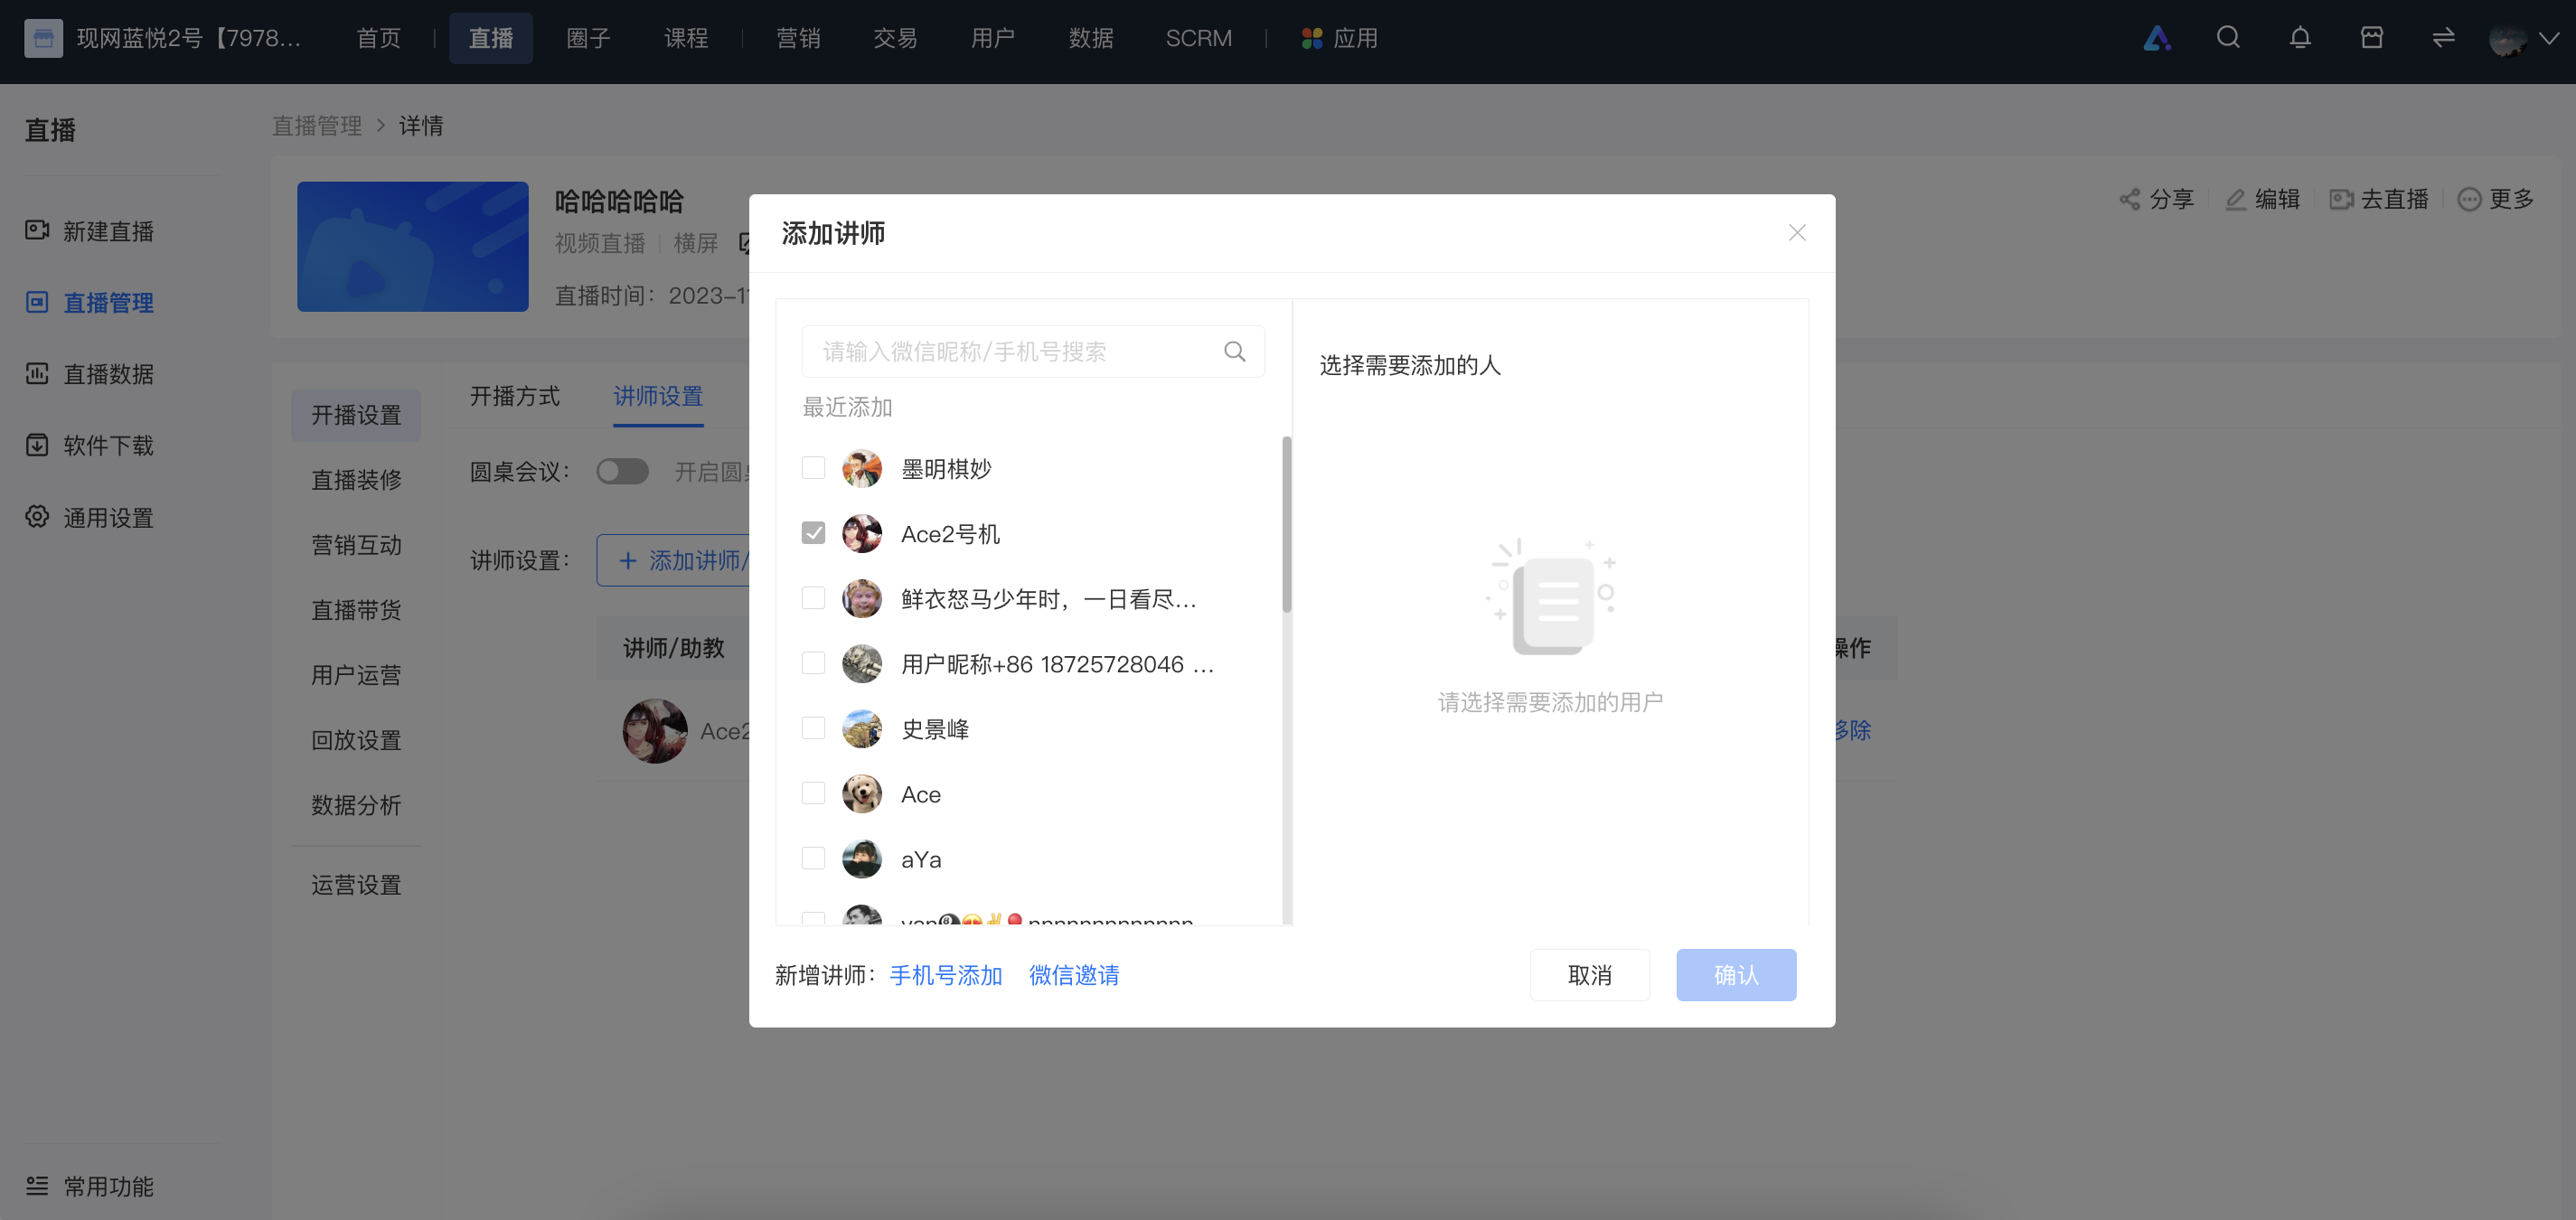Open the 交易 menu
This screenshot has height=1220, width=2576.
point(895,38)
